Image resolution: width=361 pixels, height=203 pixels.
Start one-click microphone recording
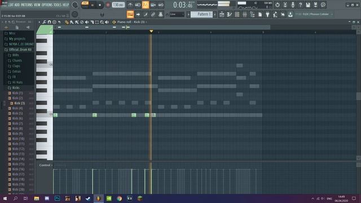[293, 5]
